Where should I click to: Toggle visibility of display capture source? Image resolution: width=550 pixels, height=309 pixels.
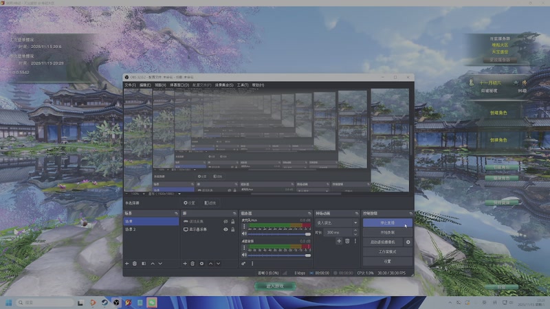(x=225, y=229)
